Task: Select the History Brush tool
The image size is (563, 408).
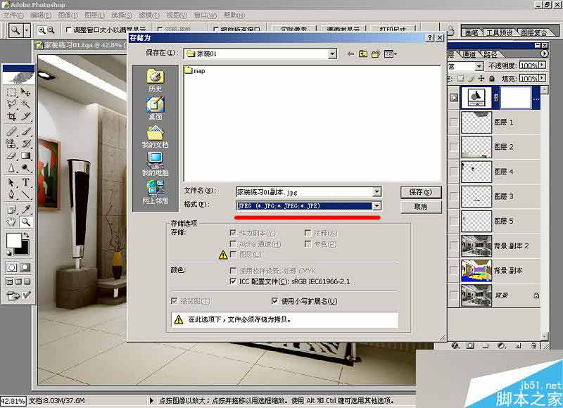Action: [x=25, y=144]
